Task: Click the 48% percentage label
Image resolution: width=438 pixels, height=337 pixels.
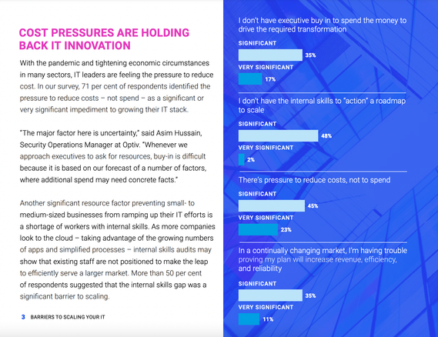Action: click(326, 136)
